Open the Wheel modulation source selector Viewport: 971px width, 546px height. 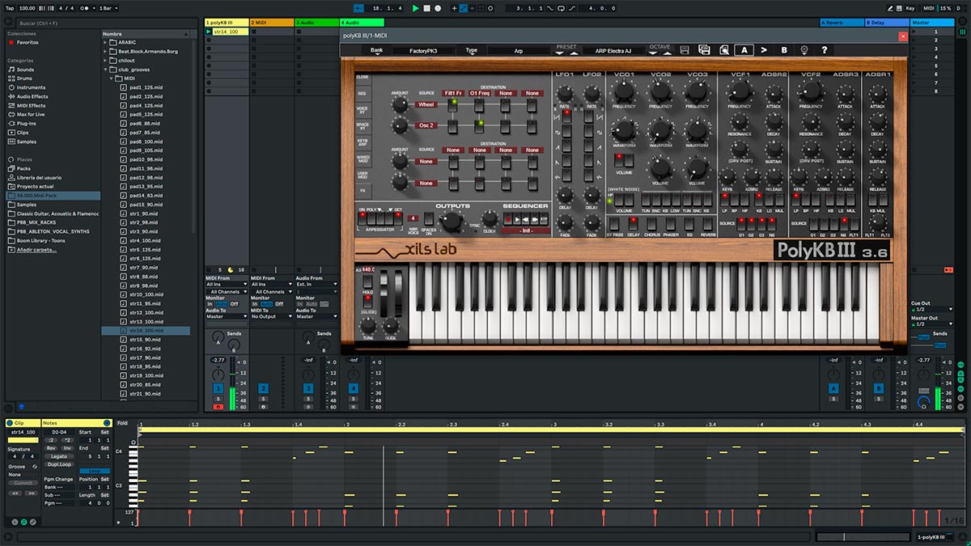pos(426,104)
